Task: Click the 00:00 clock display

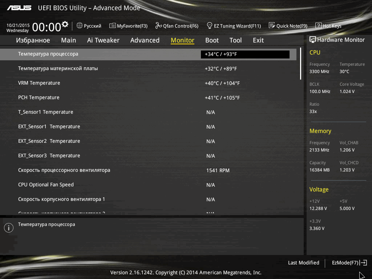Action: click(x=47, y=27)
